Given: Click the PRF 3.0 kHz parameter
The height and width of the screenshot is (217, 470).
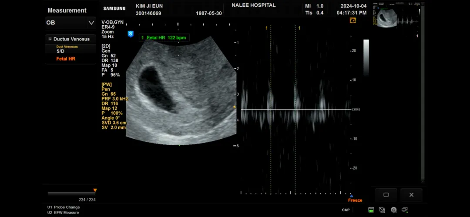Looking at the screenshot, I should pos(115,99).
